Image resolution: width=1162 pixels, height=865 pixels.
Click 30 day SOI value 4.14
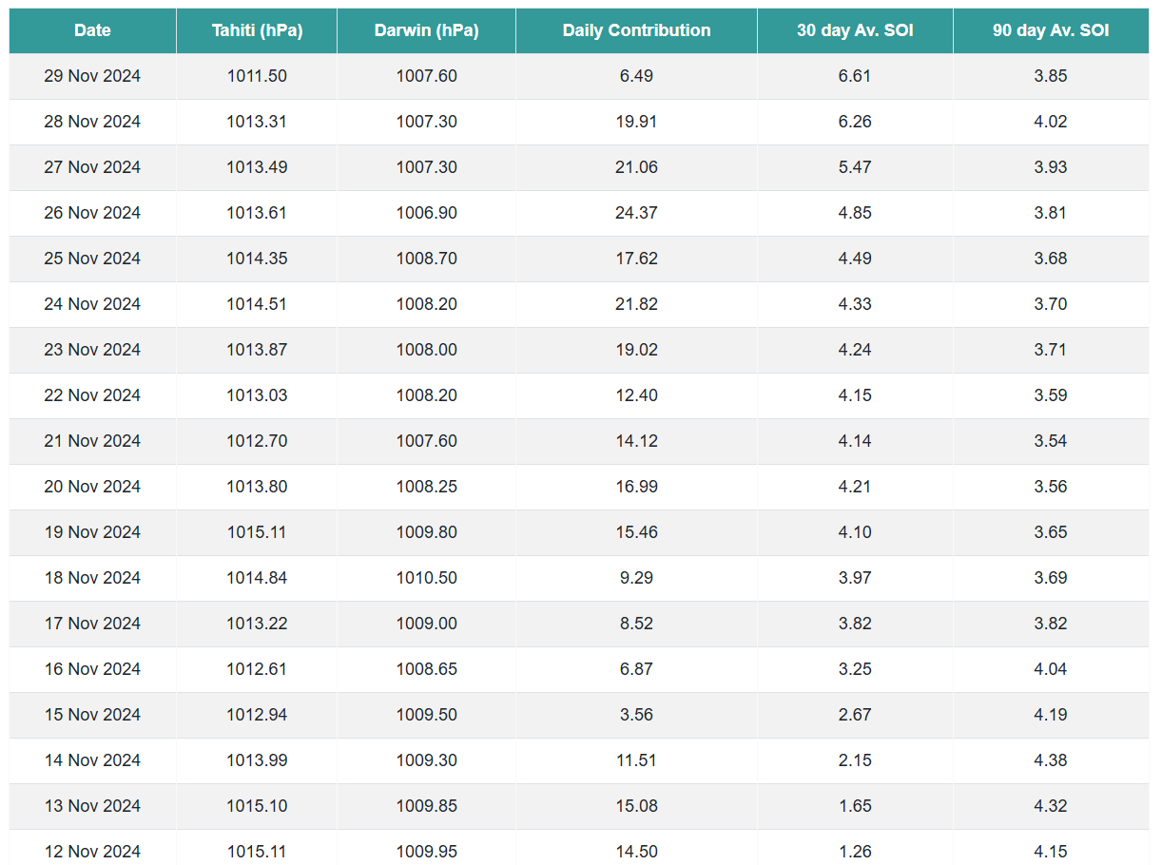(x=855, y=441)
